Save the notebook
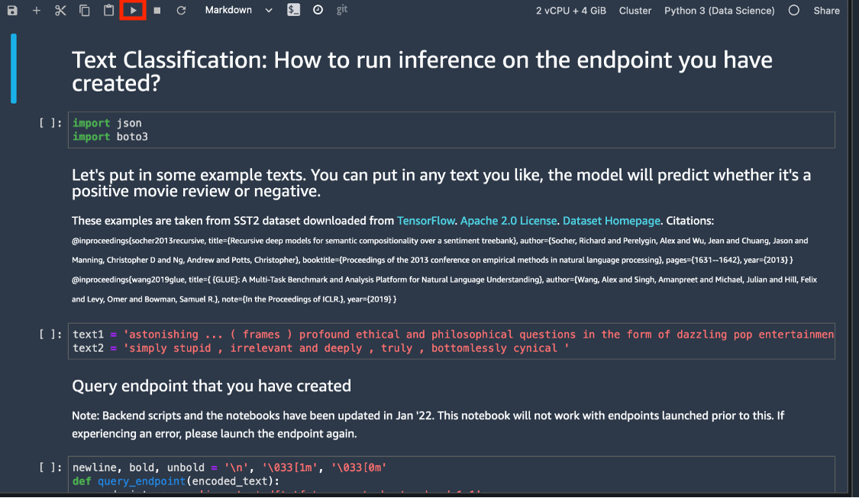 [11, 10]
